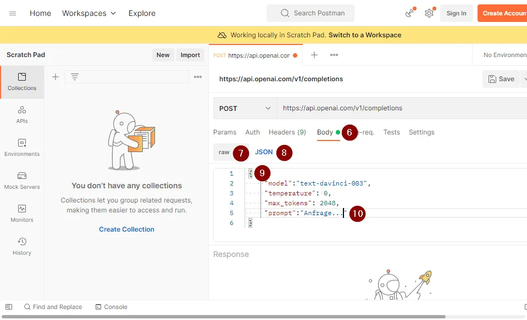Click the satellite capture requests icon
The image size is (527, 320).
coord(409,13)
